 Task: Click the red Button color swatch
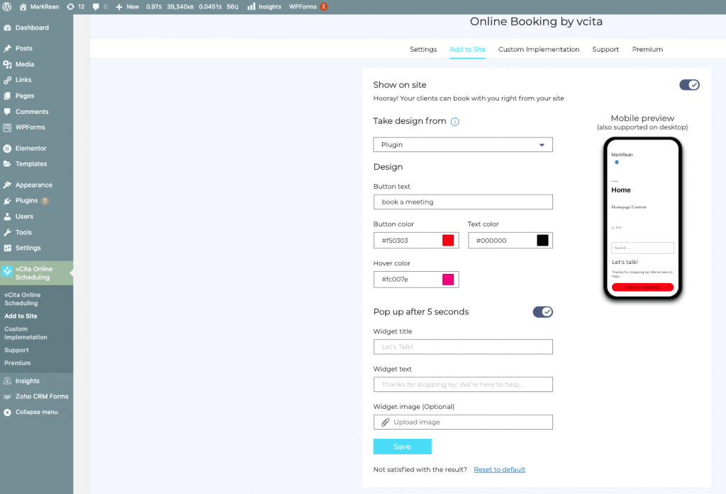tap(448, 241)
